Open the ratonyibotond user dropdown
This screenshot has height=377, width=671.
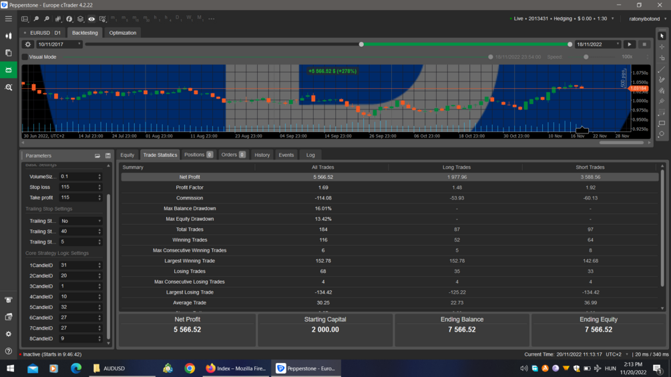[x=647, y=19]
